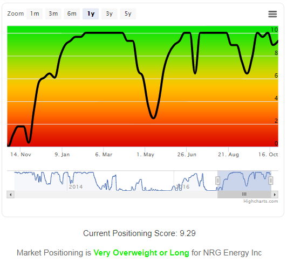
Task: Click the y-axis label 10
Action: [275, 30]
